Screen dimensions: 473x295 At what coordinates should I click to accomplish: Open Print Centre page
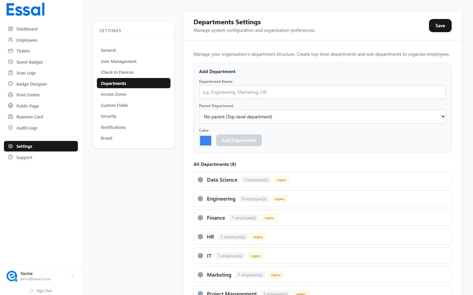tap(41, 95)
